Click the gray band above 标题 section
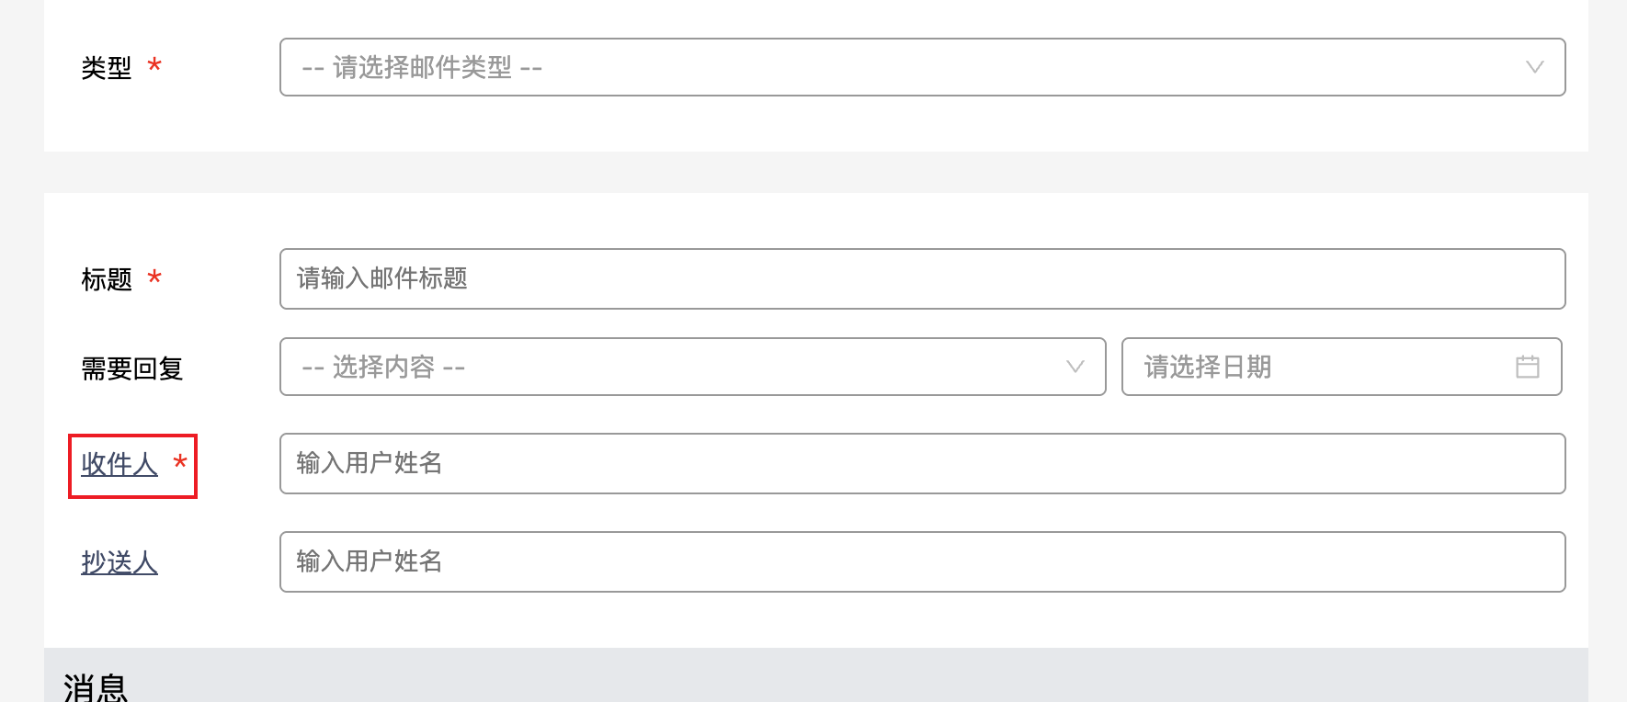The width and height of the screenshot is (1627, 702). [x=815, y=172]
